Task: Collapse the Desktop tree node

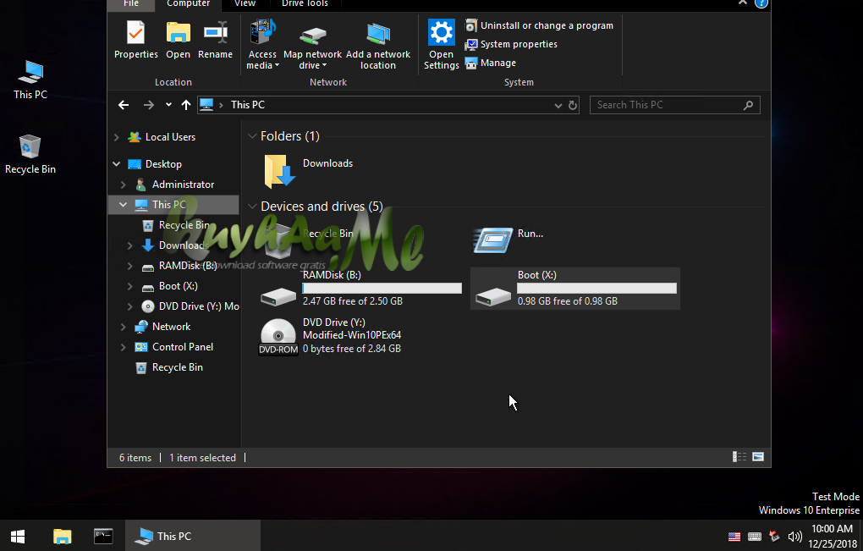Action: (x=116, y=164)
